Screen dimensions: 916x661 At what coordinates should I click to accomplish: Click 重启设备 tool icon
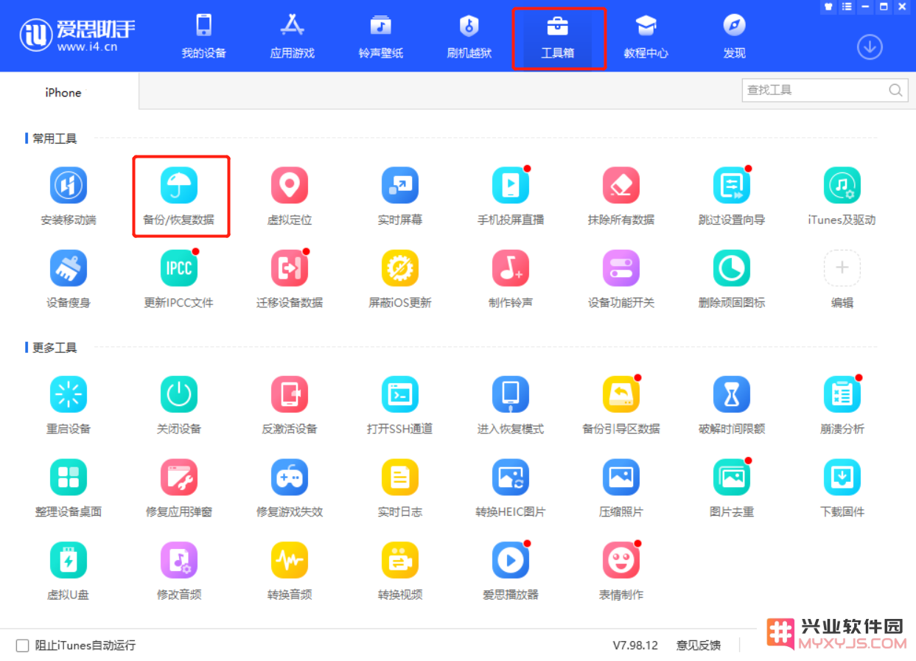[69, 394]
